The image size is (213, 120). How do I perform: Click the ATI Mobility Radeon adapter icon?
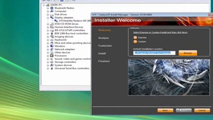coord(56,21)
